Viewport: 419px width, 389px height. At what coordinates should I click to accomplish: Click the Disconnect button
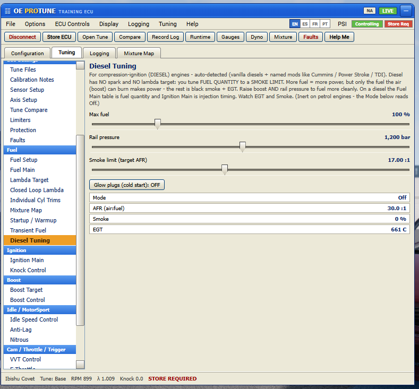point(22,37)
